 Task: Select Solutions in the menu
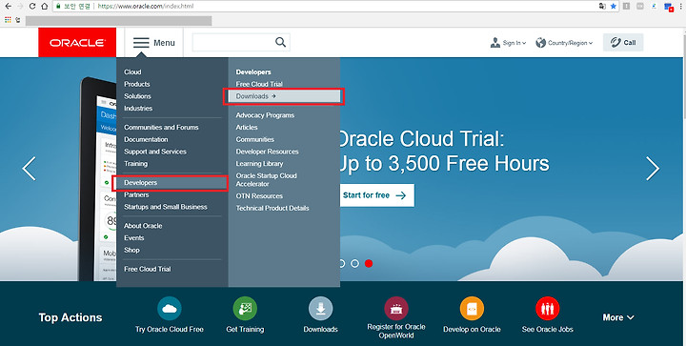pyautogui.click(x=137, y=96)
